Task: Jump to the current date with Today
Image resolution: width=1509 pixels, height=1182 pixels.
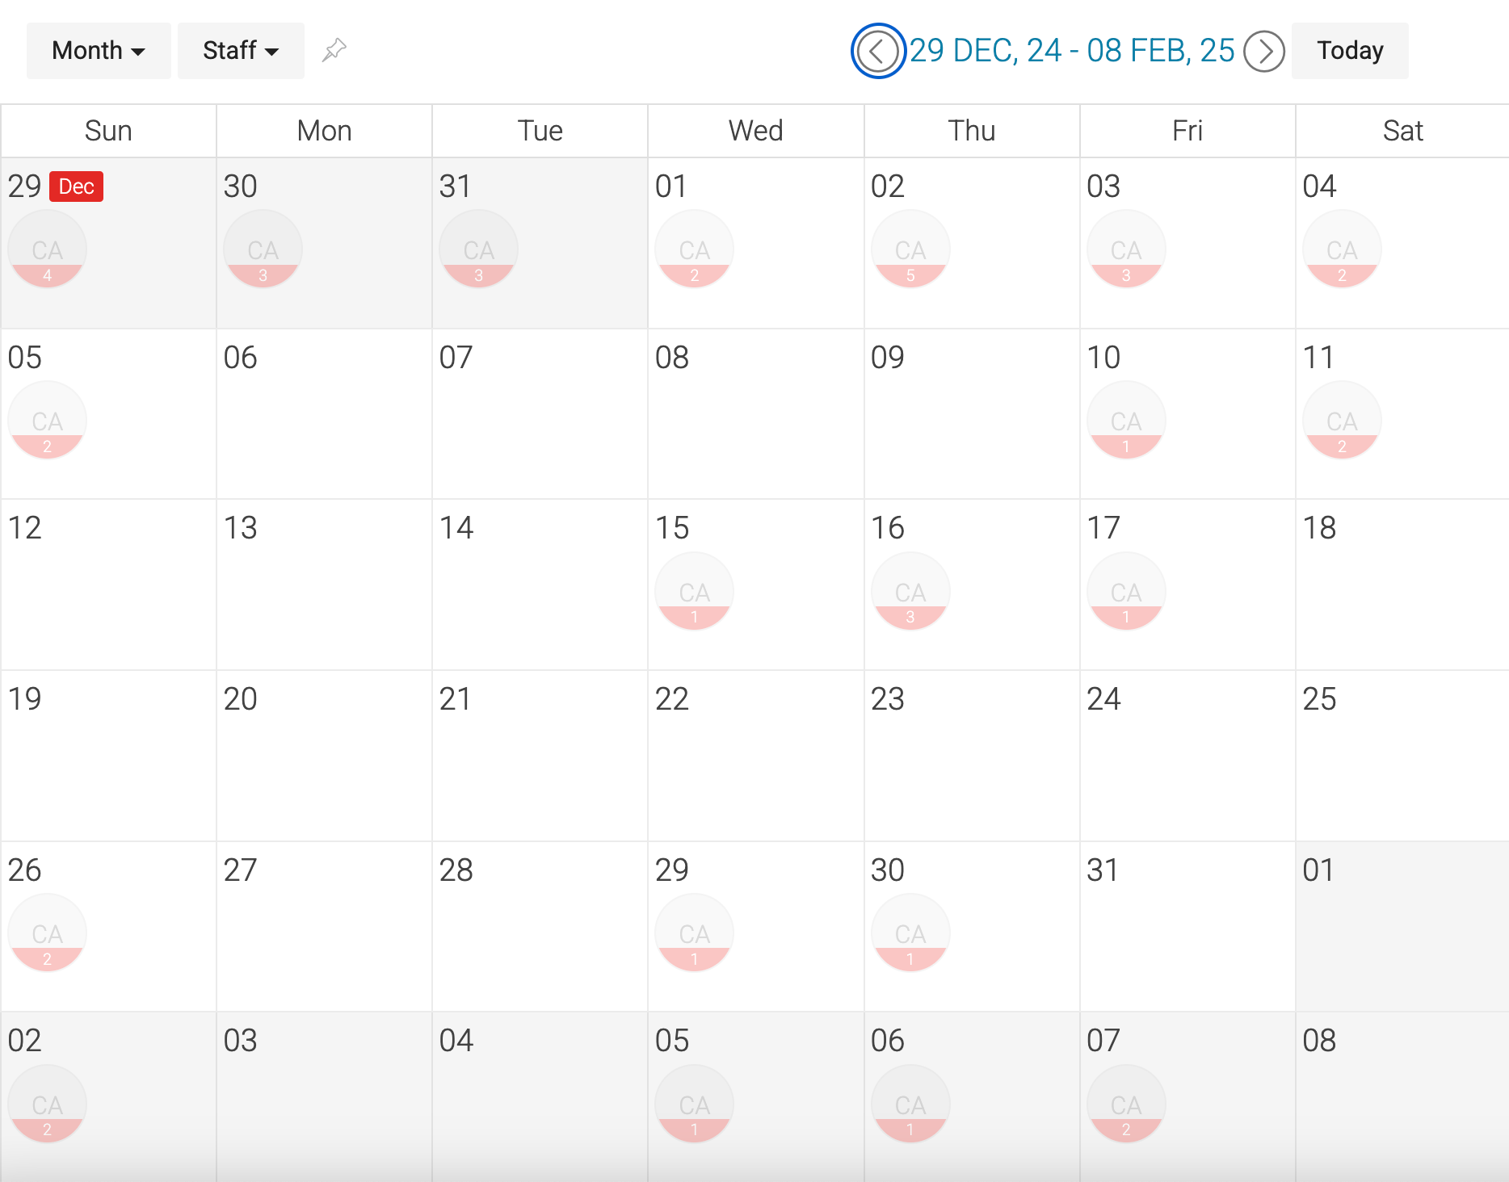Action: point(1349,50)
